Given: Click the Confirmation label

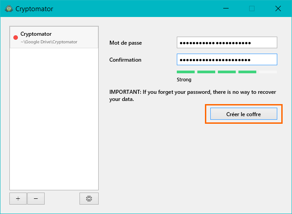Looking at the screenshot, I should click(x=125, y=60).
